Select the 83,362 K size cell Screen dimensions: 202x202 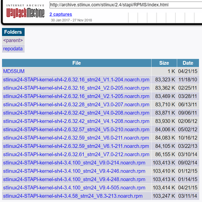point(164,88)
